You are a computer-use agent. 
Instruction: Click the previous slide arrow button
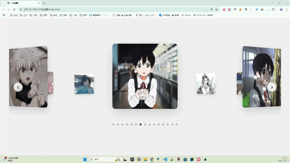[18, 87]
